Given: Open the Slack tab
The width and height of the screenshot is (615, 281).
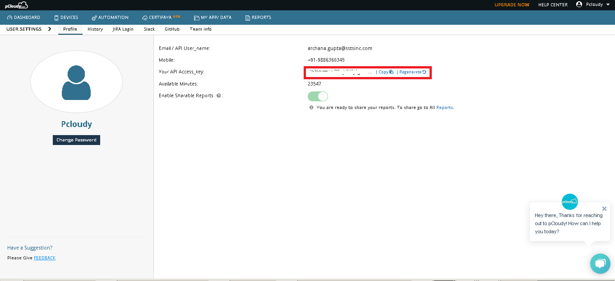Looking at the screenshot, I should pos(149,29).
